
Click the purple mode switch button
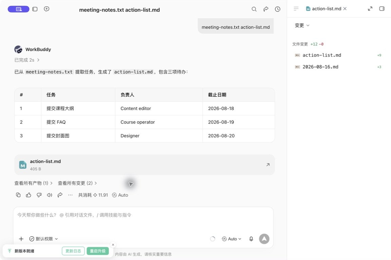(x=18, y=9)
